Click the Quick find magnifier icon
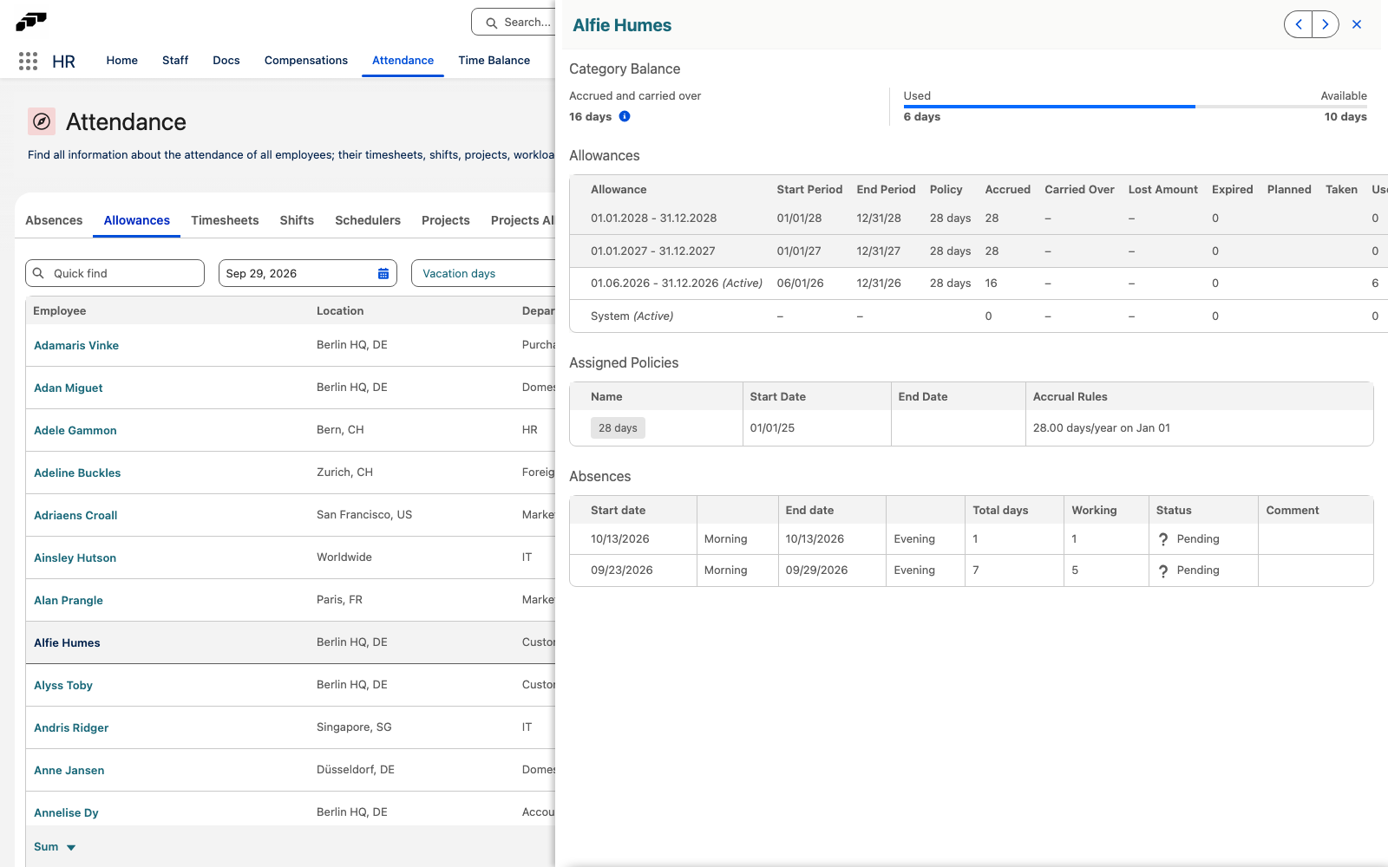Viewport: 1388px width, 867px height. pyautogui.click(x=38, y=273)
